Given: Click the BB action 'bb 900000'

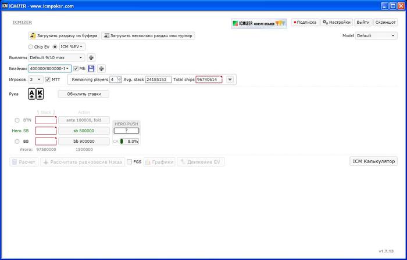Looking at the screenshot, I should [x=84, y=142].
